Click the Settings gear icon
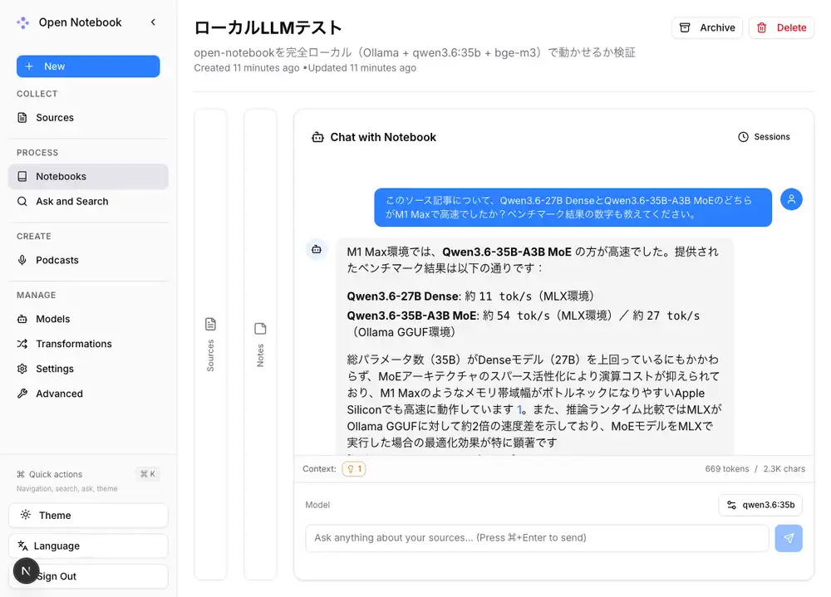 (23, 369)
